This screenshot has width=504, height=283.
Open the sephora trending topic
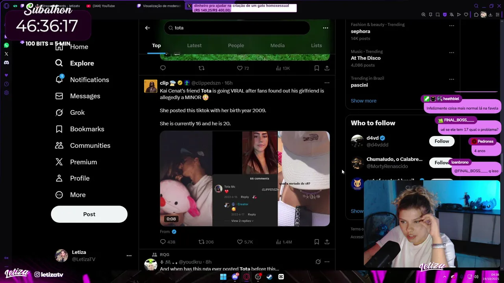tap(360, 31)
